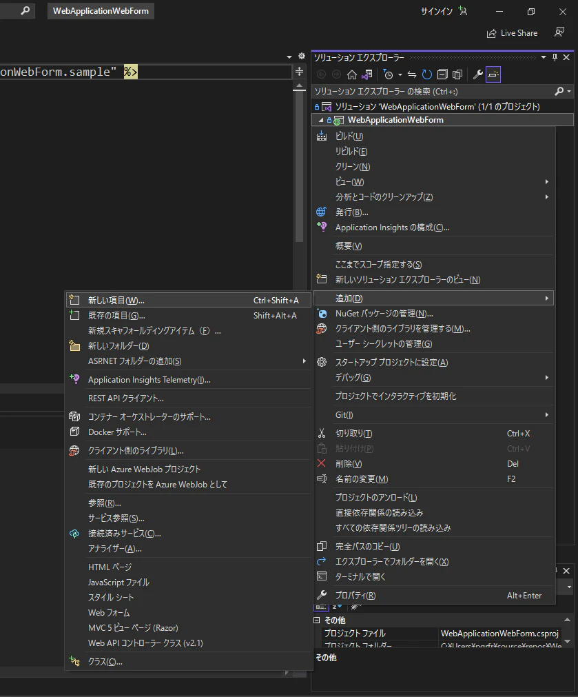The width and height of the screenshot is (578, 697).
Task: Toggle sync with active document arrows icon
Action: (x=412, y=74)
